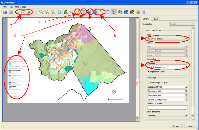Image resolution: width=199 pixels, height=130 pixels.
Task: Switch to the Général tab
Action: tap(146, 19)
